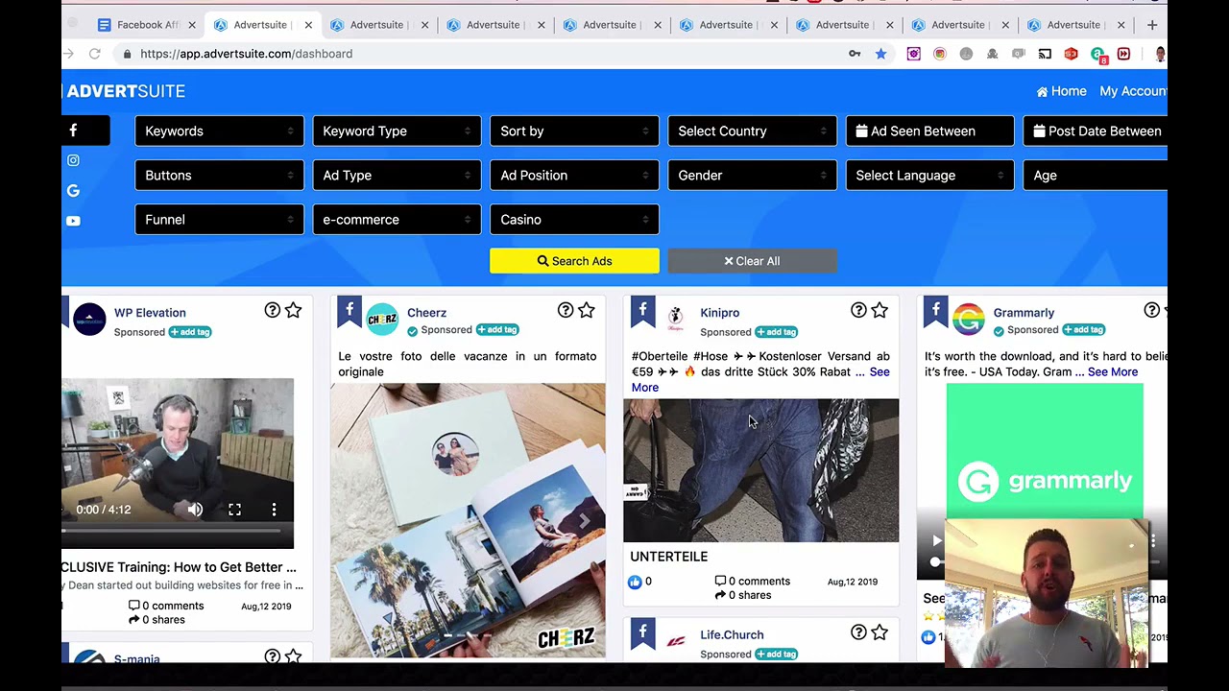Click the Clear All button
1229x691 pixels.
pyautogui.click(x=752, y=261)
